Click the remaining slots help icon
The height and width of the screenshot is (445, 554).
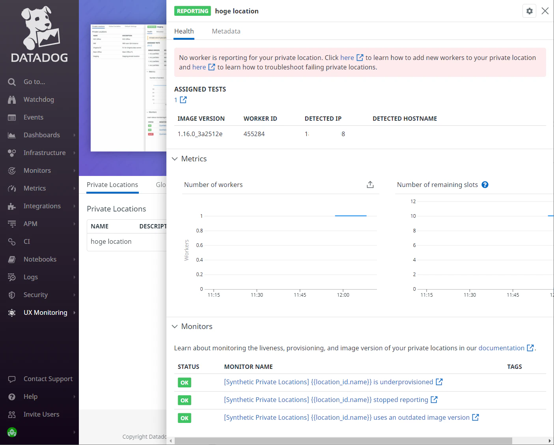coord(485,185)
